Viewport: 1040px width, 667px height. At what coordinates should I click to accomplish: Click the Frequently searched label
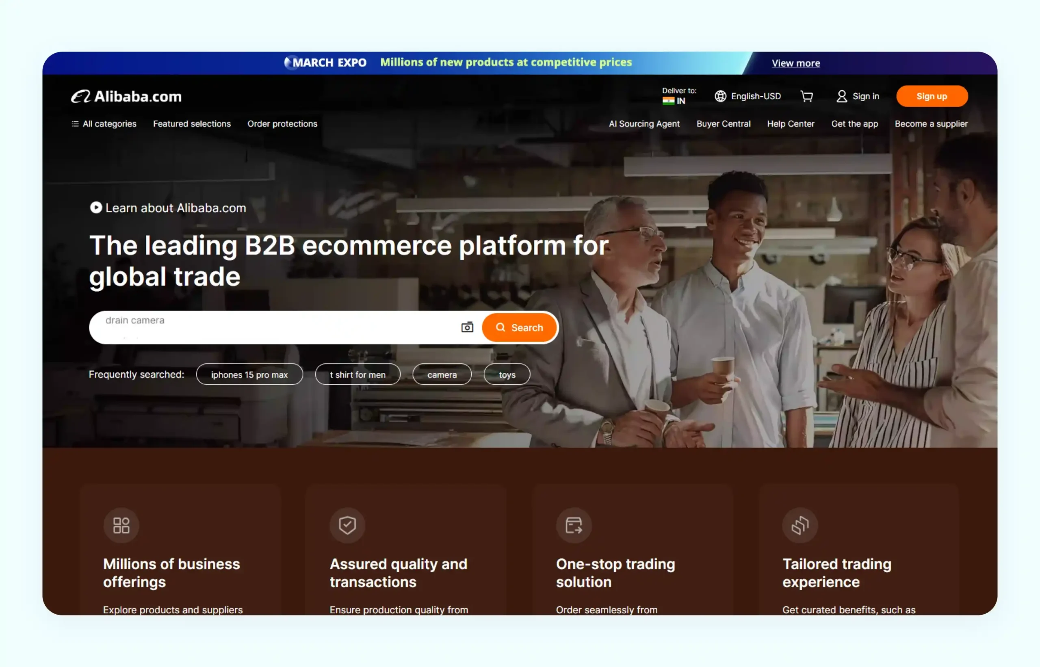[136, 375]
